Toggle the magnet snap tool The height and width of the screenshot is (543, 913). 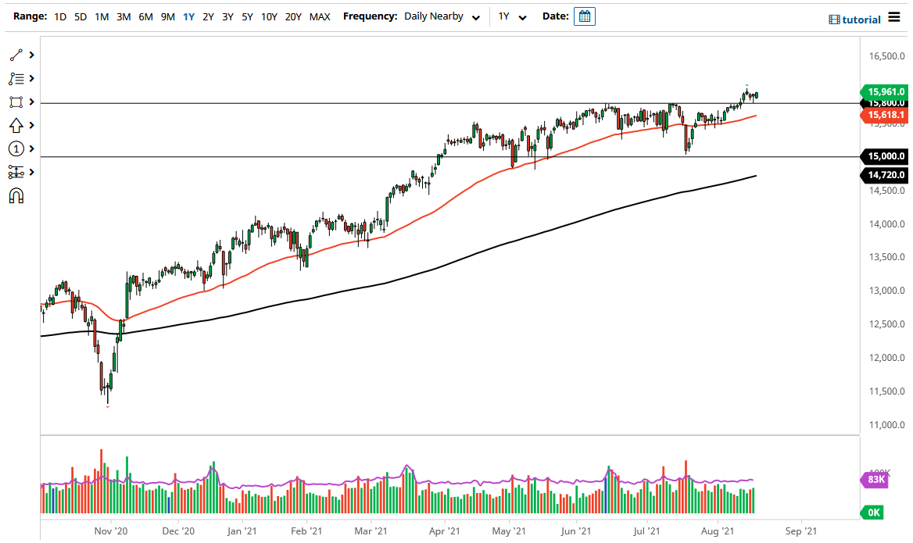click(14, 195)
